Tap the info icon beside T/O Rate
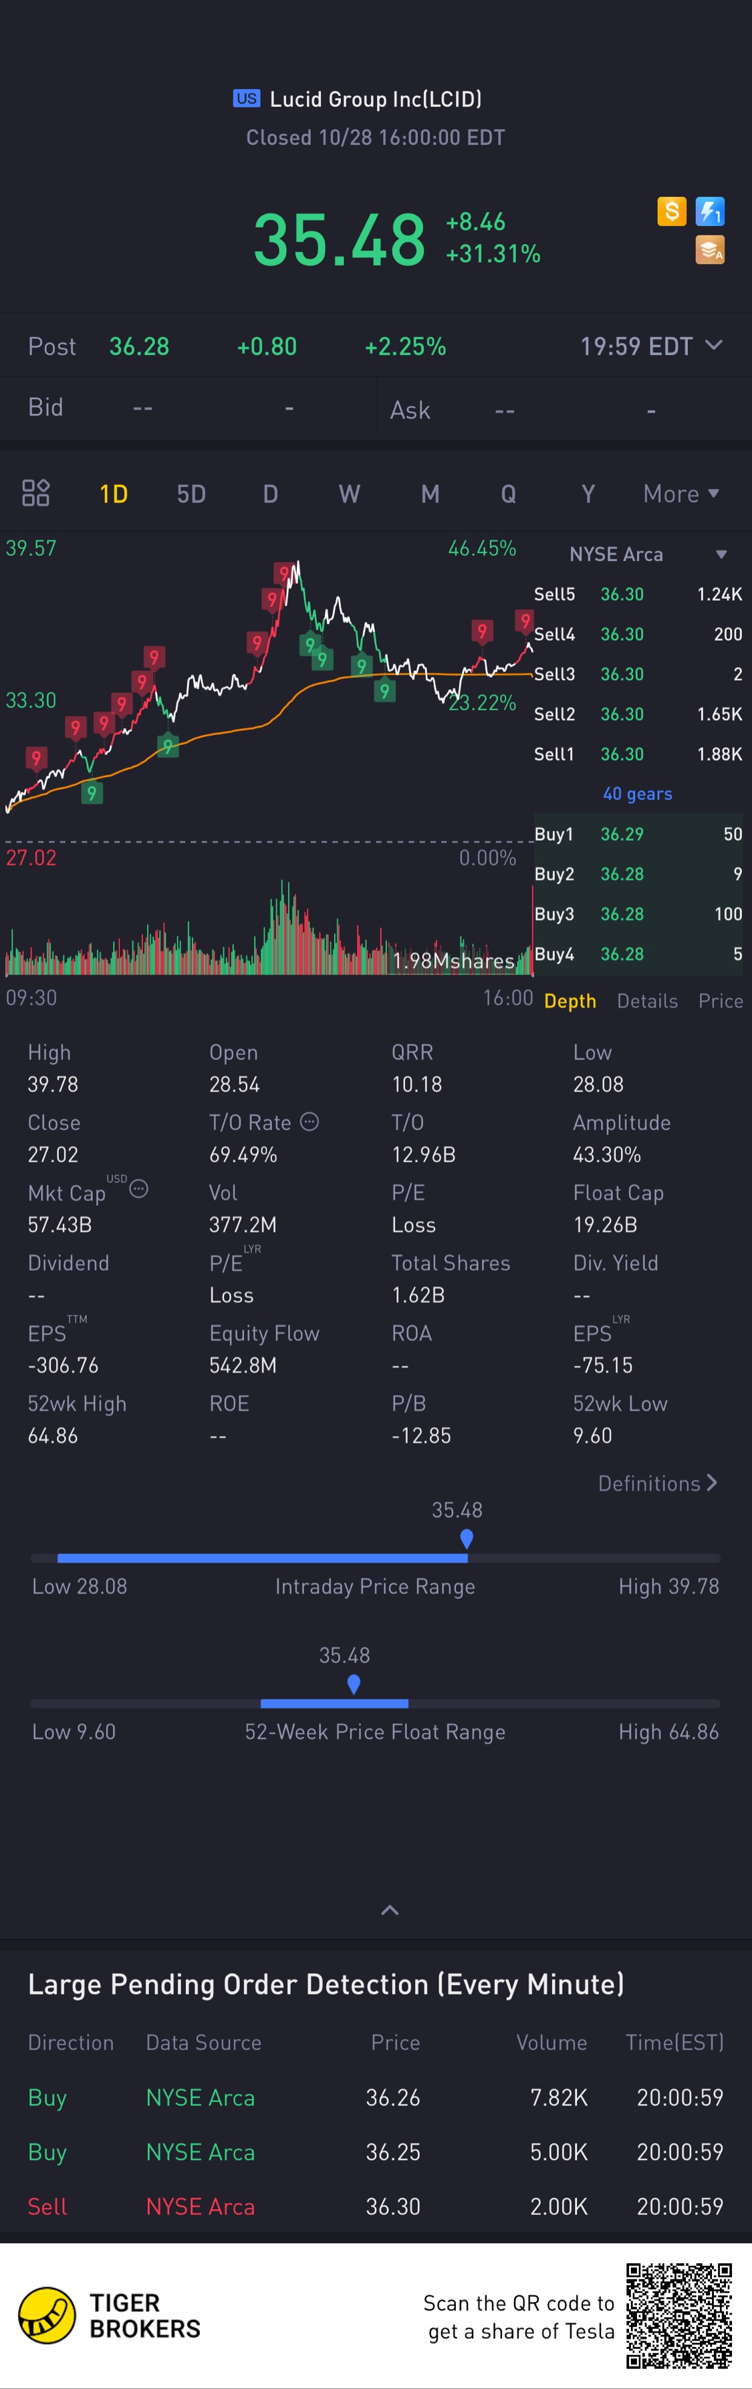Viewport: 752px width, 2389px height. tap(309, 1121)
